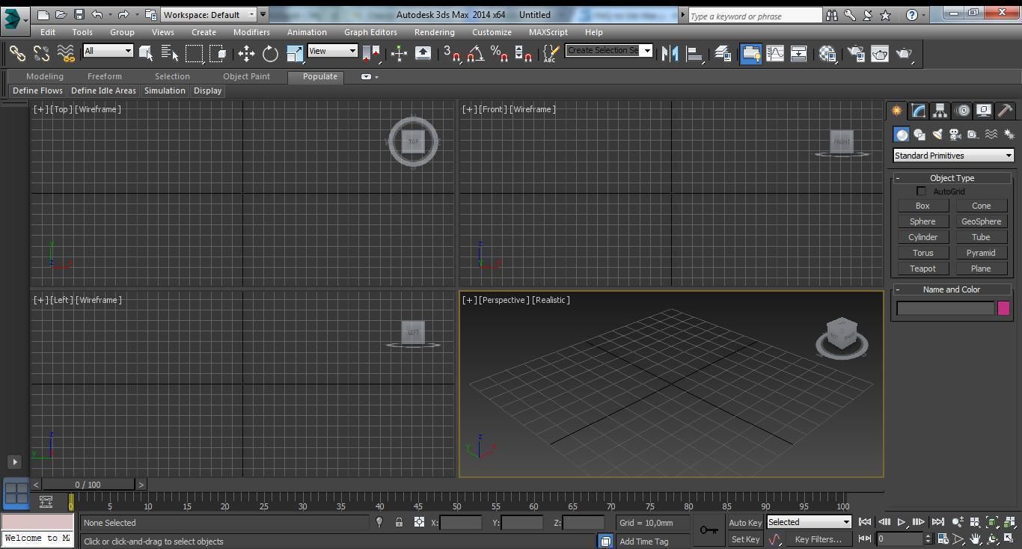1022x549 pixels.
Task: Switch to the Freeform ribbon tab
Action: pyautogui.click(x=104, y=76)
